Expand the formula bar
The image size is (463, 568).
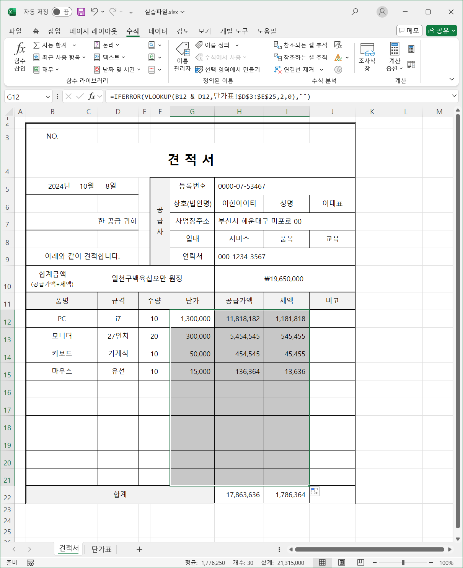454,96
